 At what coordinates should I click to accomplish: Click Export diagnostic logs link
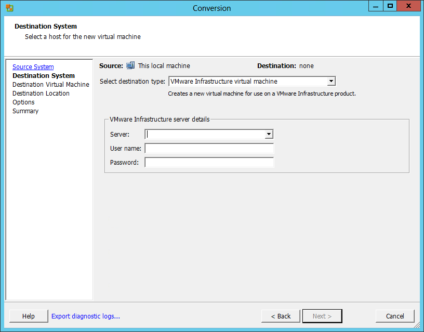[85, 316]
